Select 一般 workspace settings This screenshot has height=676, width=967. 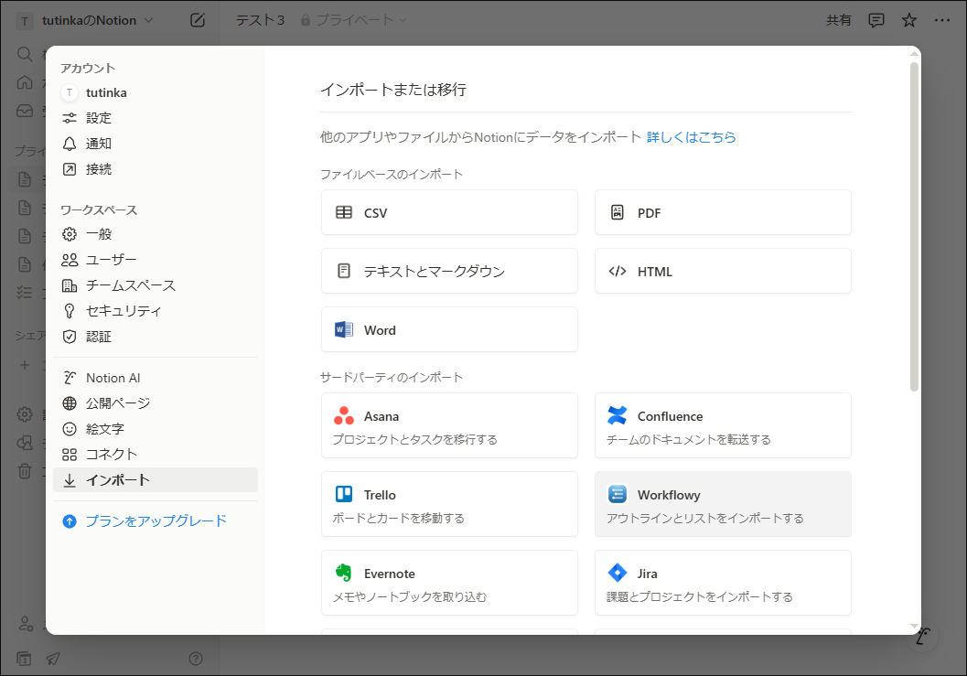coord(156,234)
